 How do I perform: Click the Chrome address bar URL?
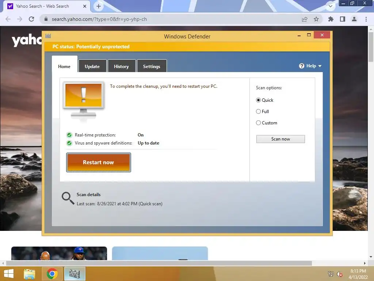99,19
